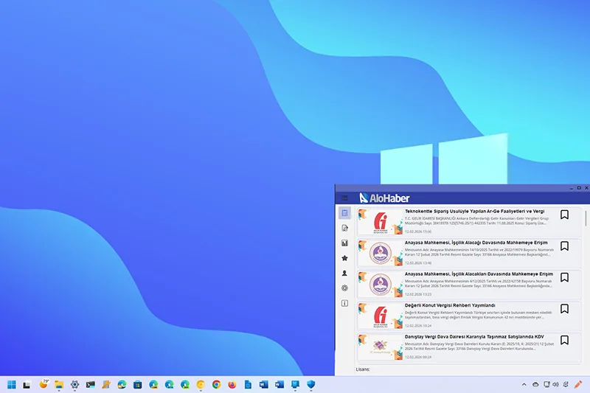Click the info icon in sidebar
Viewport: 590px width, 393px height.
(x=344, y=303)
